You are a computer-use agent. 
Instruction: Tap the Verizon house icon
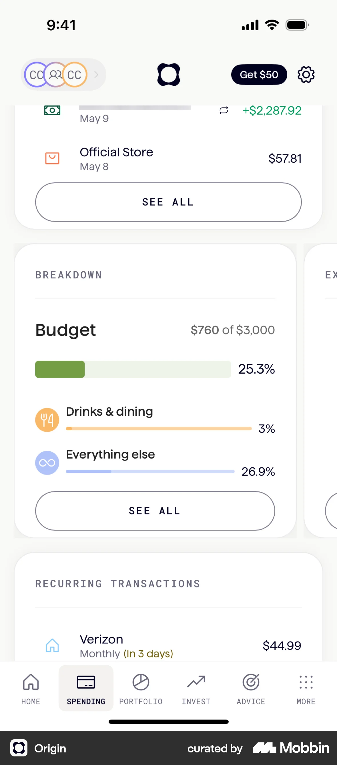[52, 645]
